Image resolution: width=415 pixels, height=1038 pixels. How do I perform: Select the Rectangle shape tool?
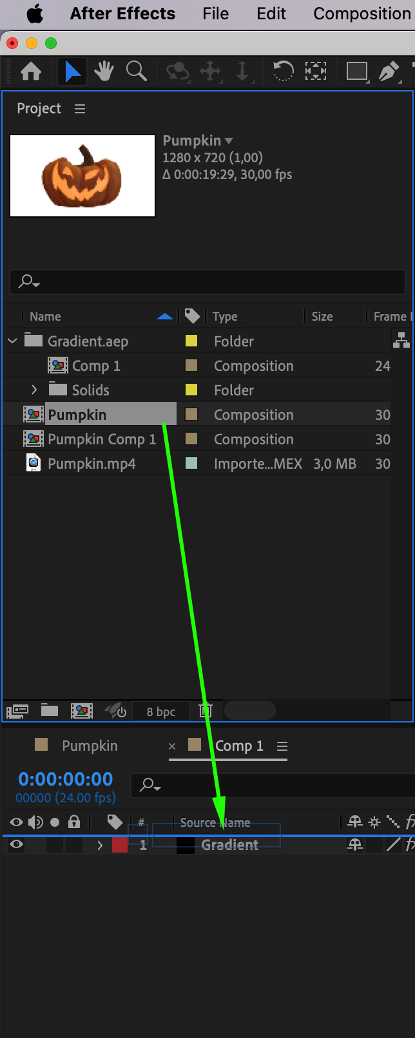(x=356, y=71)
